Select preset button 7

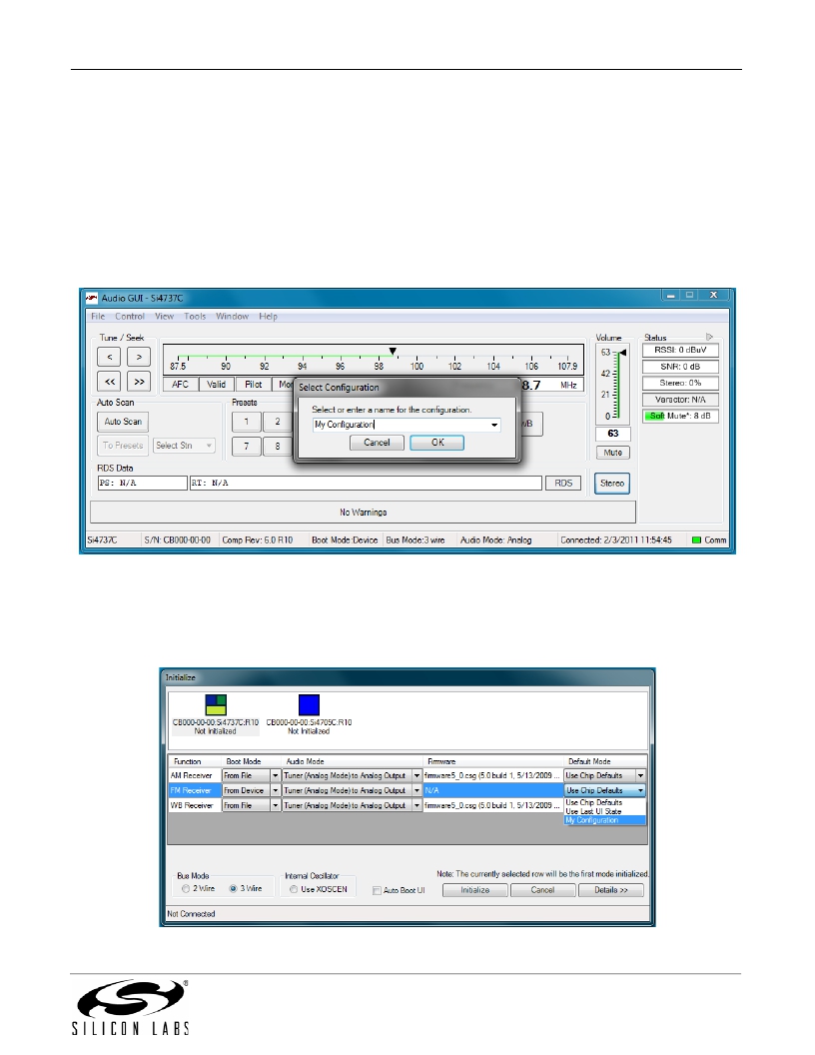click(246, 447)
